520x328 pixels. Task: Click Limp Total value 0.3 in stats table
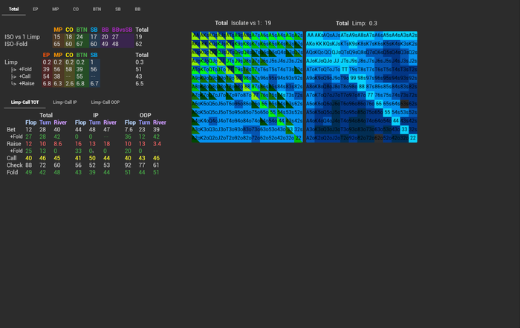(x=140, y=62)
